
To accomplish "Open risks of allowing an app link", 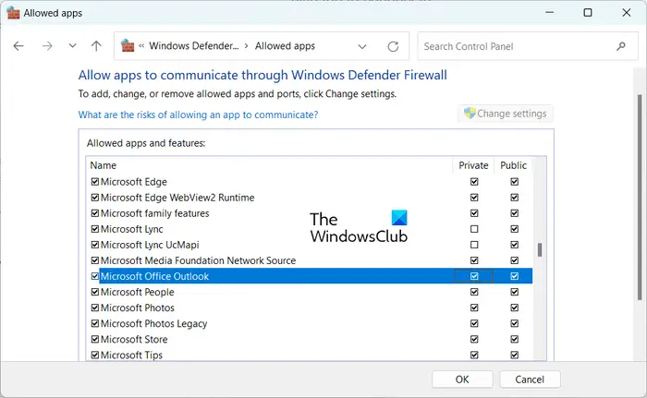I will [x=198, y=115].
